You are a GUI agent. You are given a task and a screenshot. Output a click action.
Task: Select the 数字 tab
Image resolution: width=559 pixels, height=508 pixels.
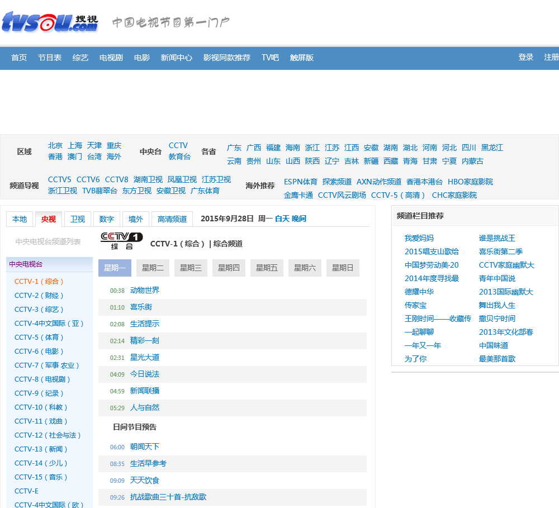[107, 219]
